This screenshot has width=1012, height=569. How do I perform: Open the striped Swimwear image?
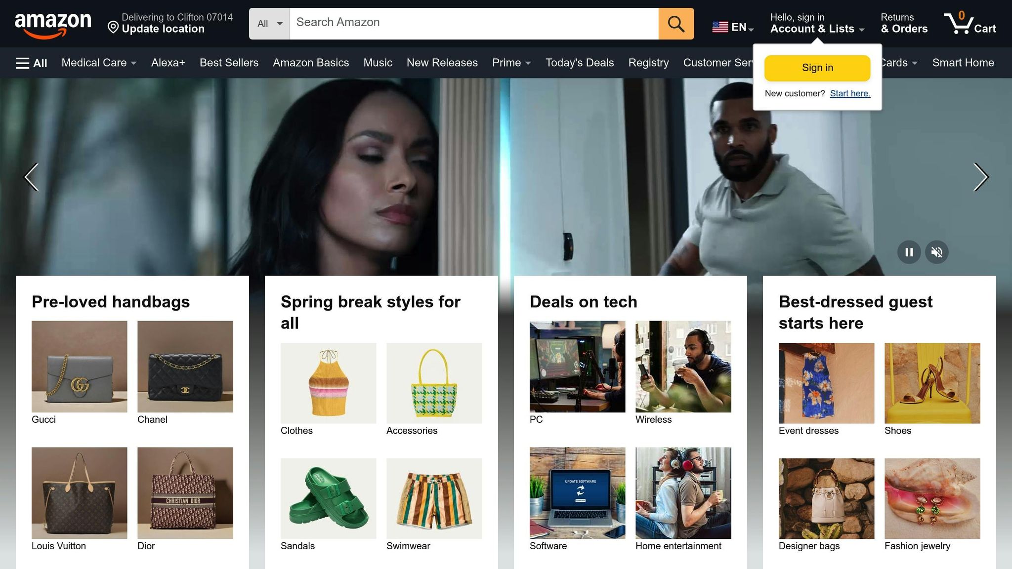click(434, 498)
